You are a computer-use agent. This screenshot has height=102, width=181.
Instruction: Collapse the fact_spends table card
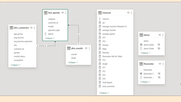click(x=50, y=38)
